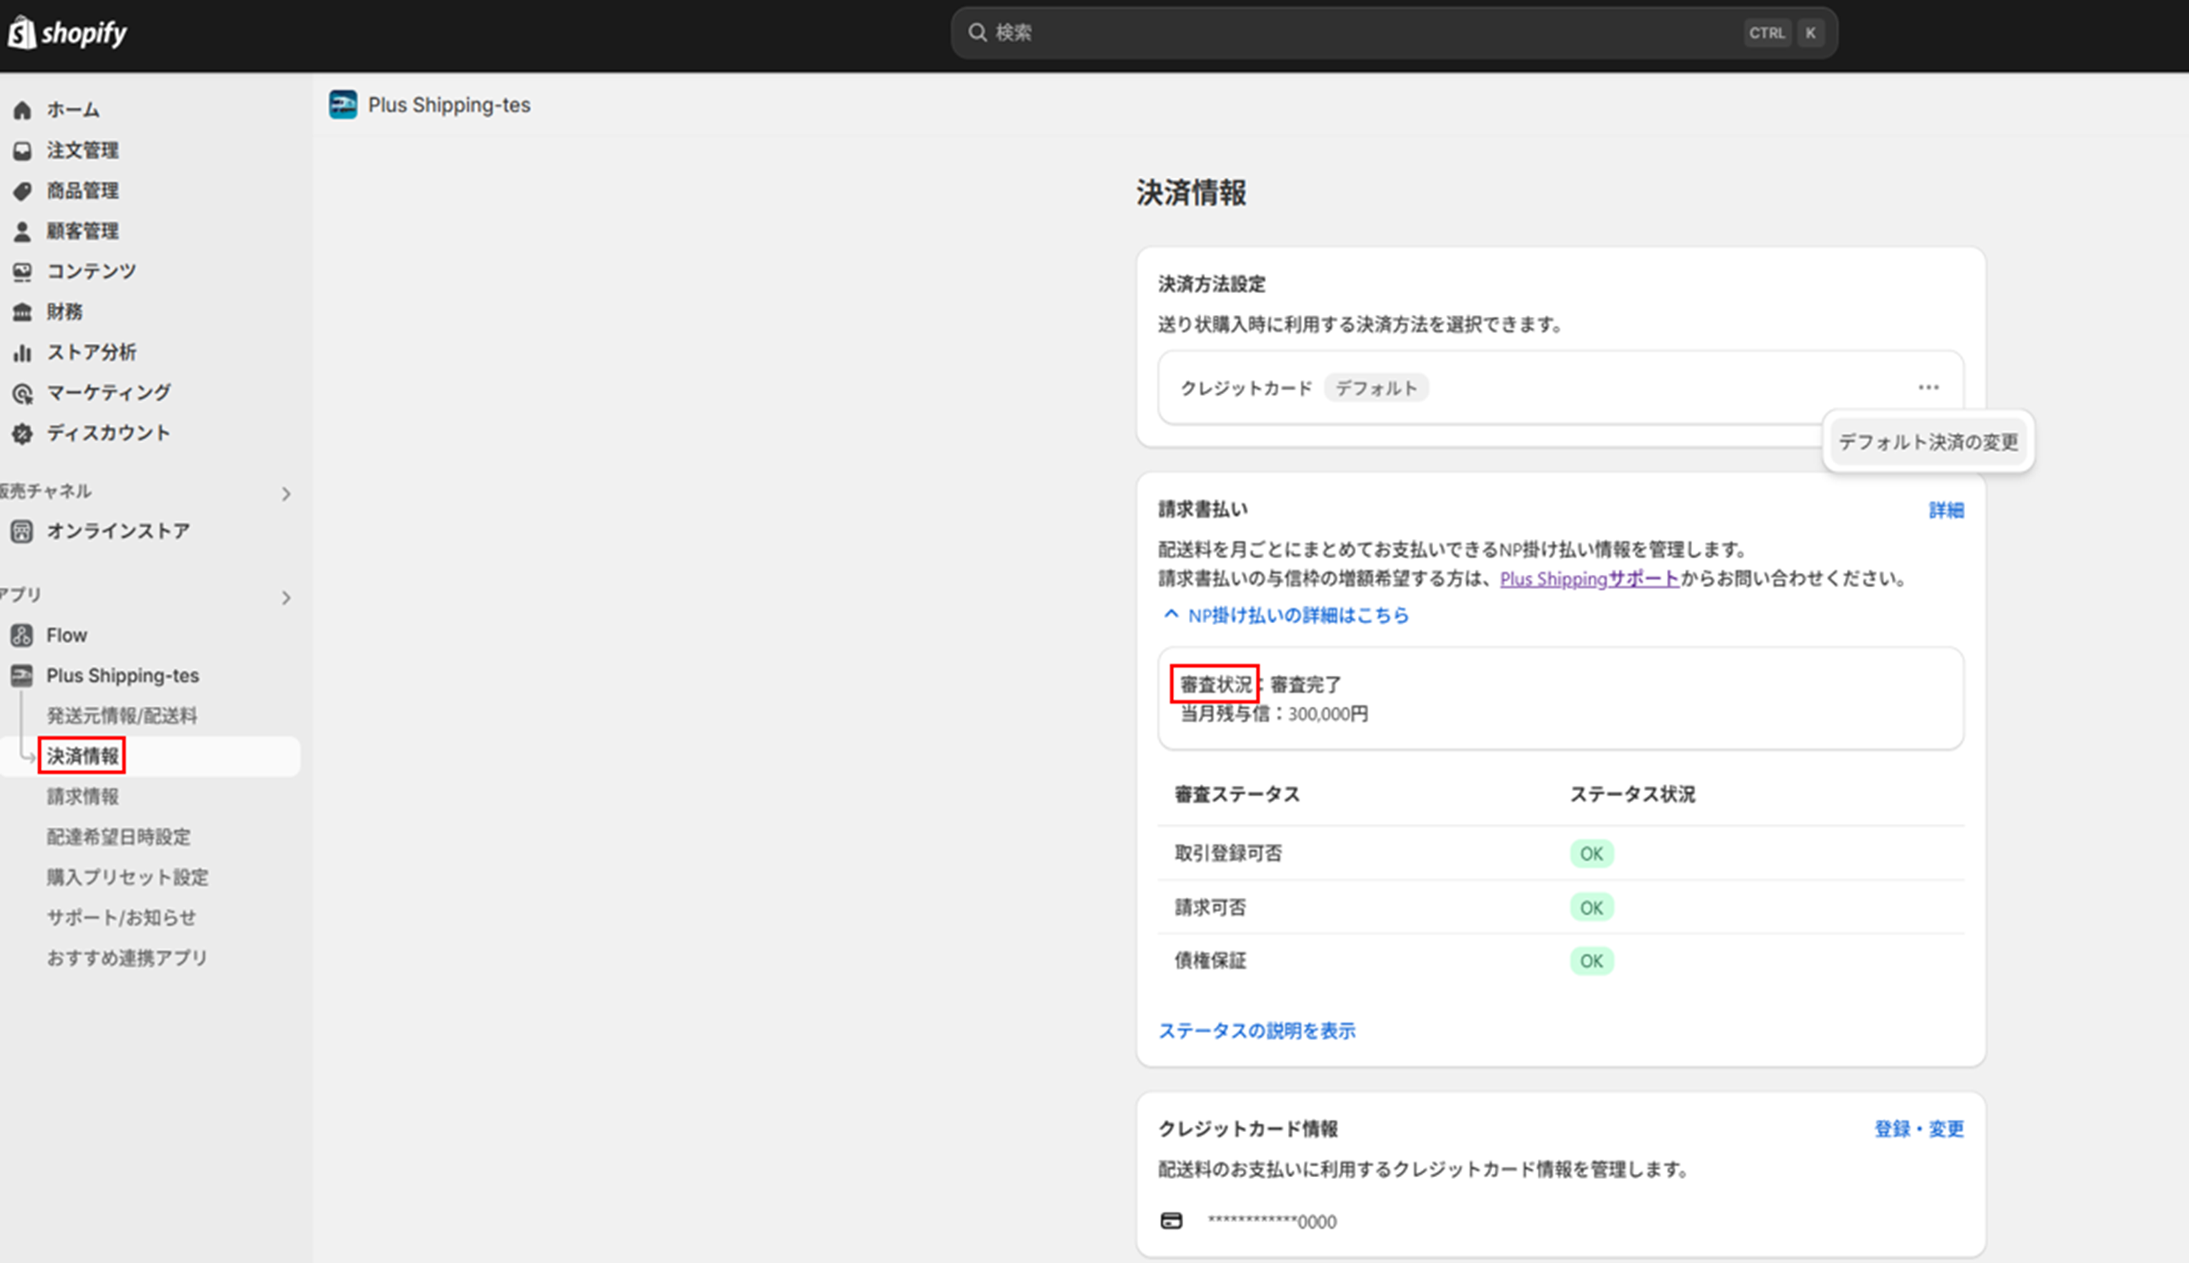Click the ホーム home icon in sidebar
The image size is (2189, 1263).
point(22,110)
